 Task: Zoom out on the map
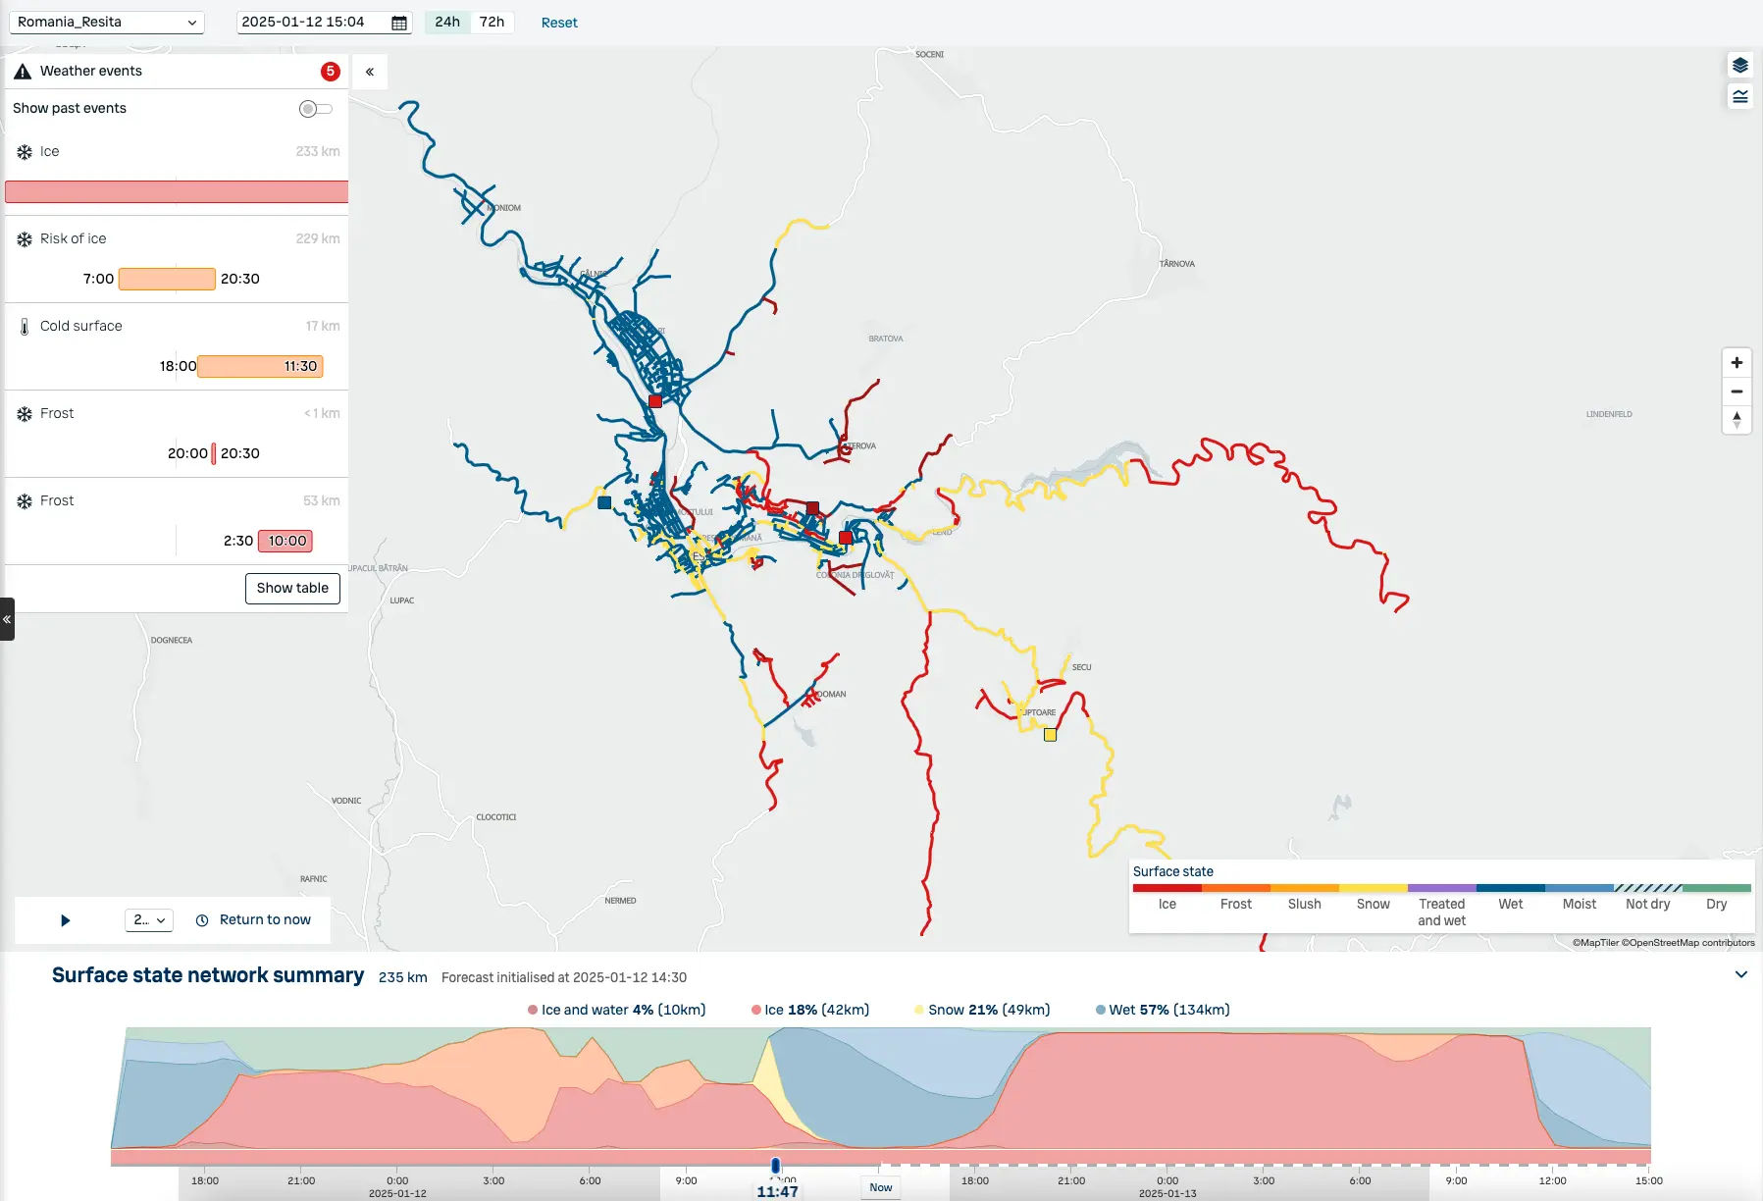coord(1737,392)
